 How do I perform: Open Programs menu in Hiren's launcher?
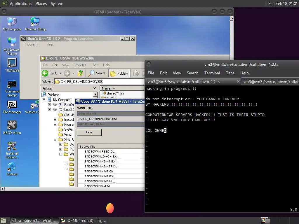tap(31, 44)
